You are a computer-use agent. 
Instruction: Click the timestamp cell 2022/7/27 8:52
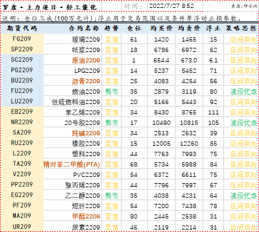click(x=171, y=6)
